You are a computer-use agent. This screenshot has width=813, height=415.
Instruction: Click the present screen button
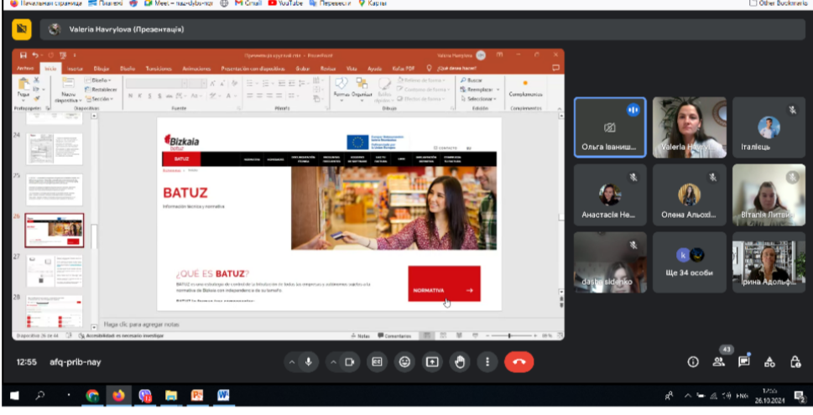432,362
